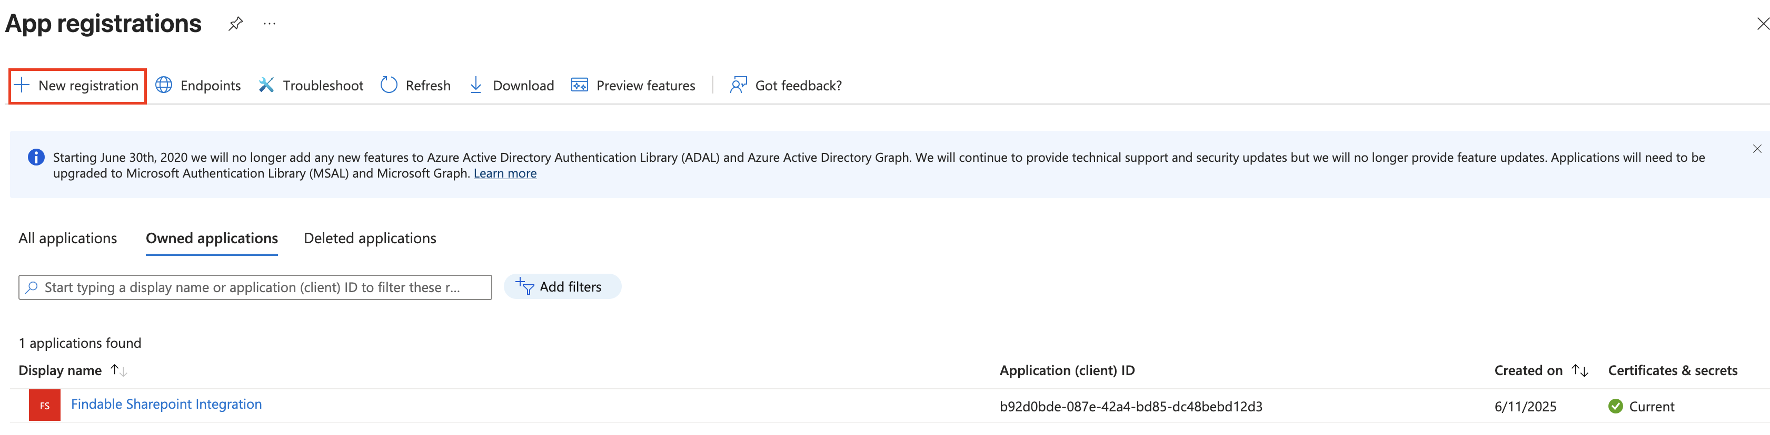Click the created date 6/11/2025
This screenshot has width=1770, height=435.
1525,406
